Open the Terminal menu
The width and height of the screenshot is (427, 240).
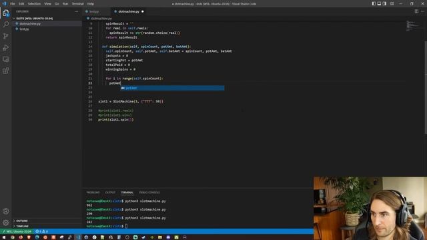(78, 4)
